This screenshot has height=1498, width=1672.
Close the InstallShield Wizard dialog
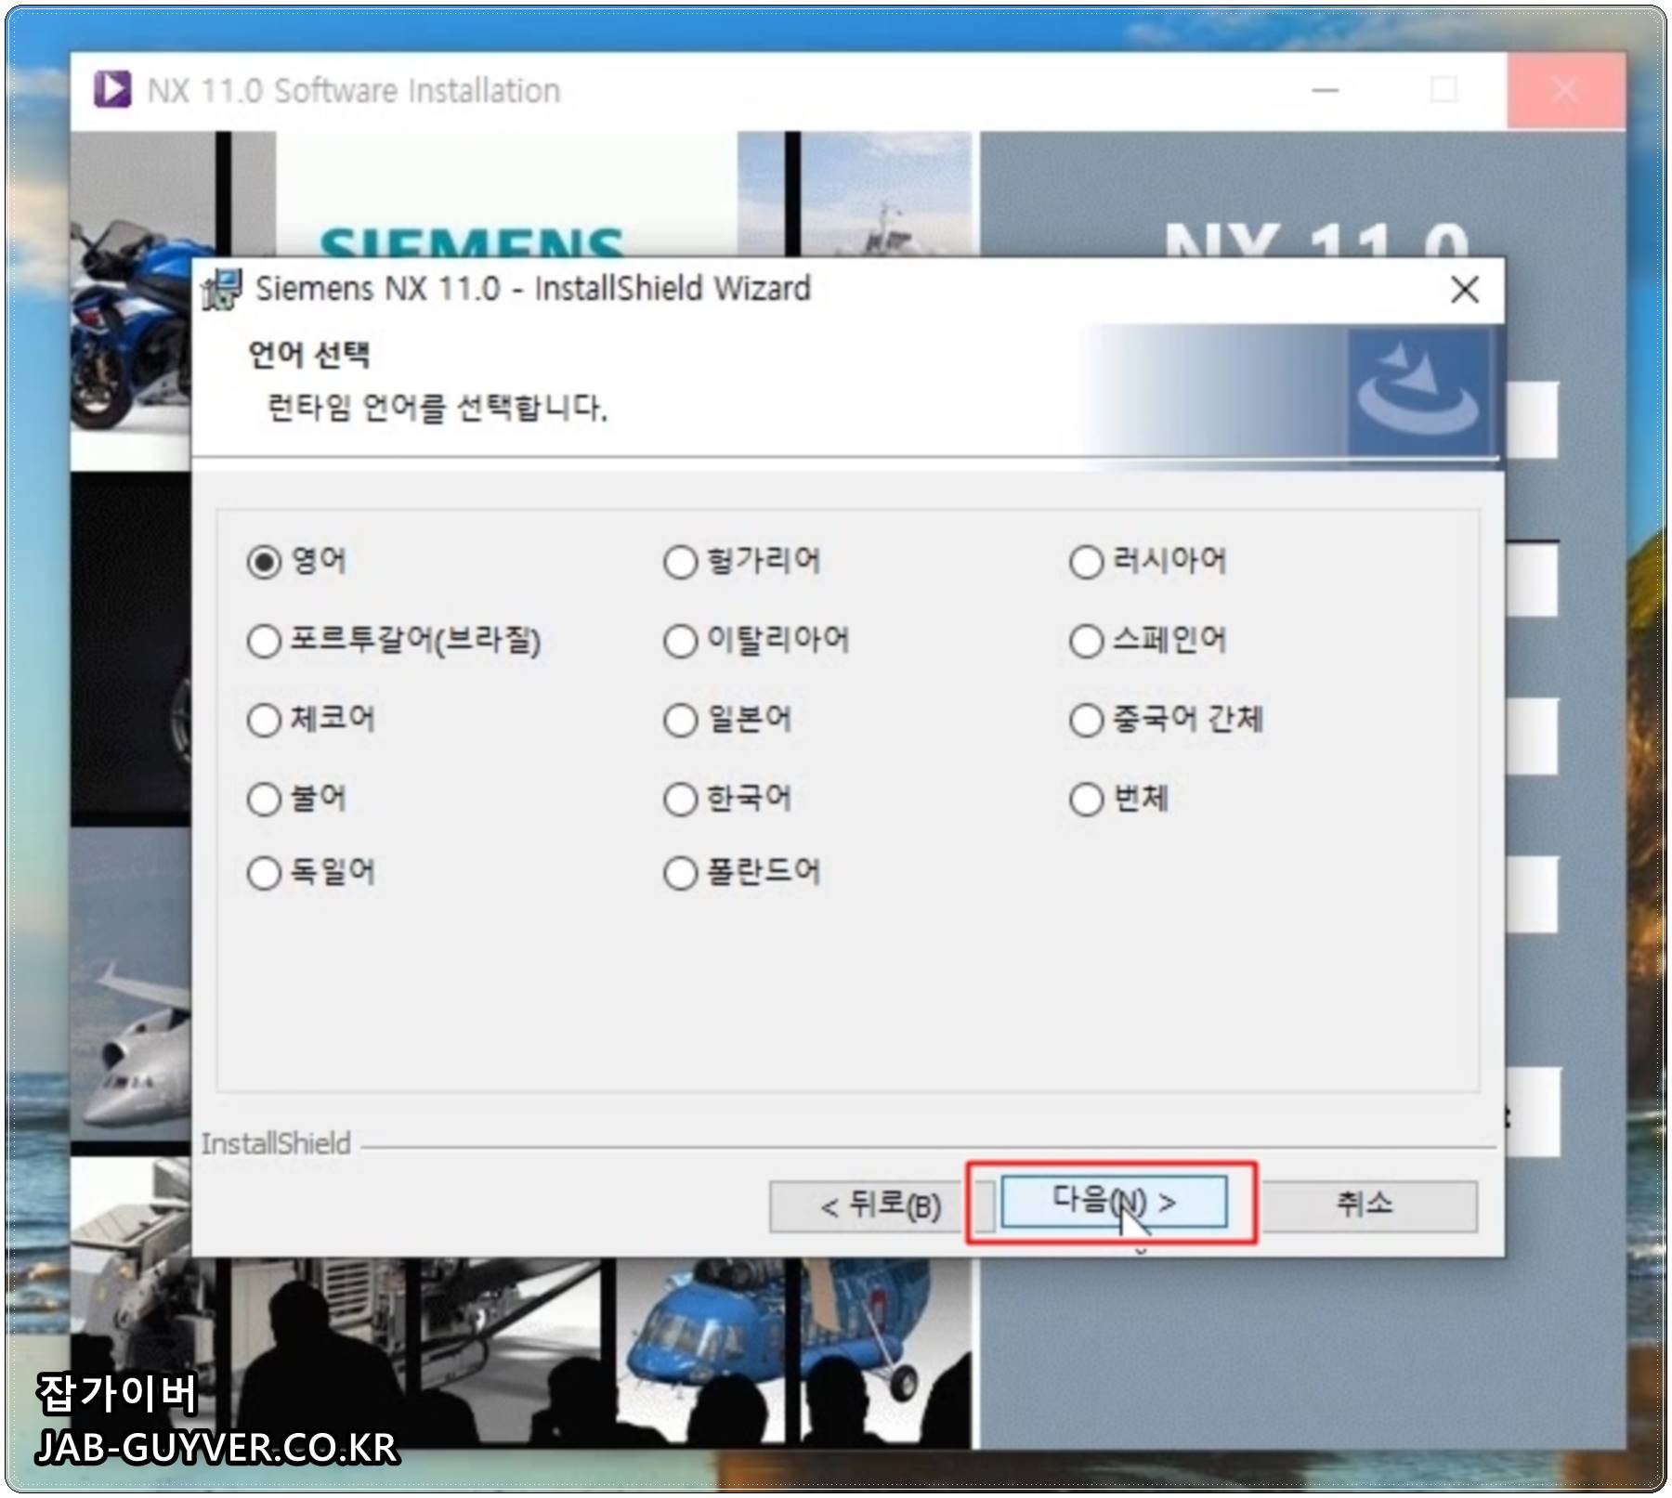(1465, 290)
